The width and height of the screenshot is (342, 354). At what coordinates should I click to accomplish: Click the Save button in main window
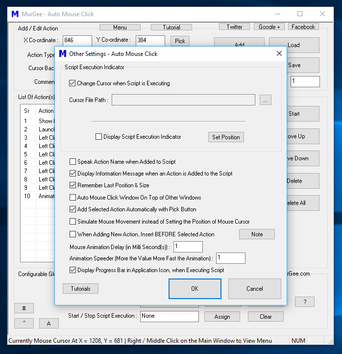[303, 65]
